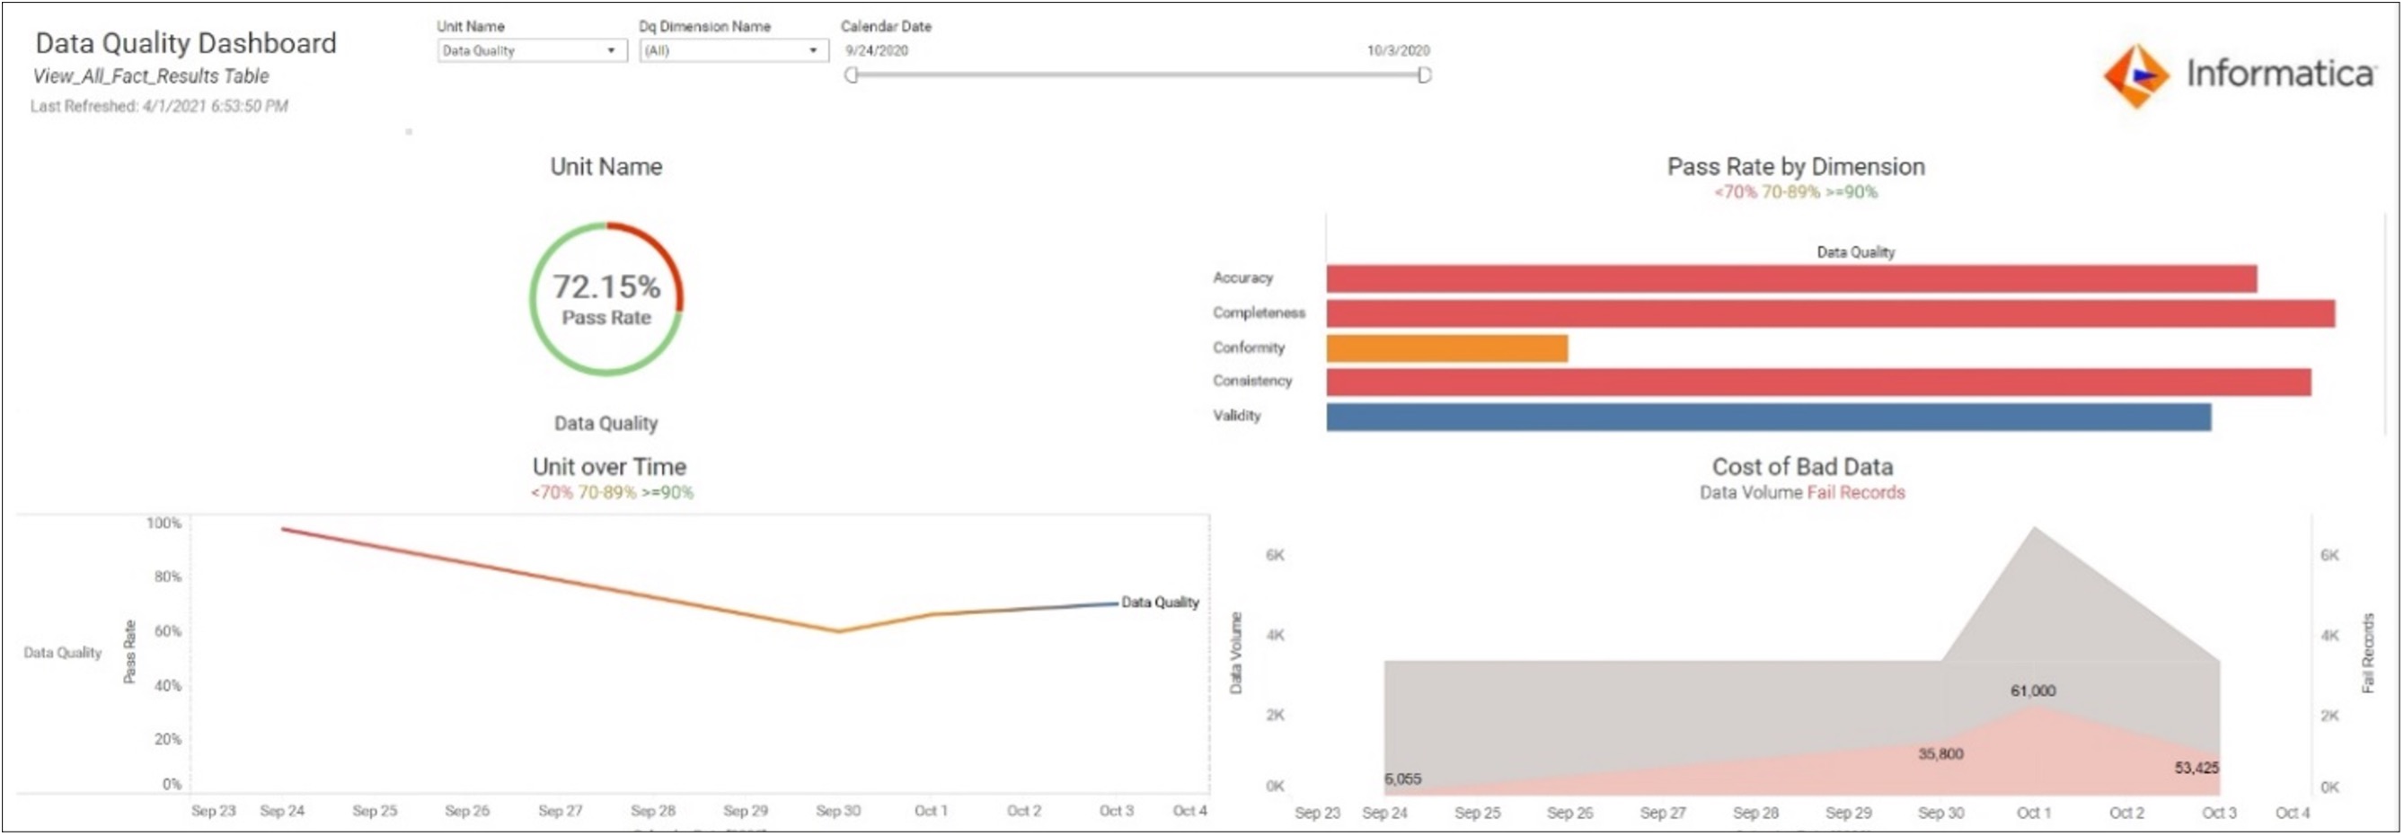Expand the Dq Dimension Name dropdown

coord(732,50)
